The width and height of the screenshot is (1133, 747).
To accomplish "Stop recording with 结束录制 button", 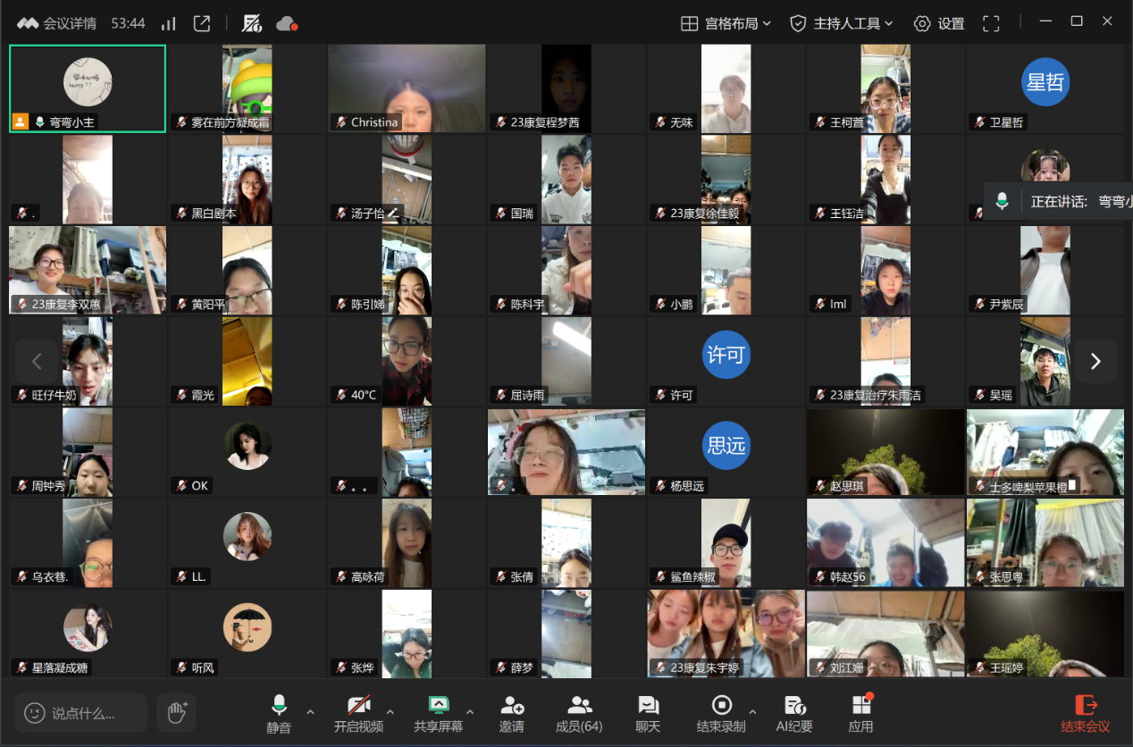I will [720, 714].
